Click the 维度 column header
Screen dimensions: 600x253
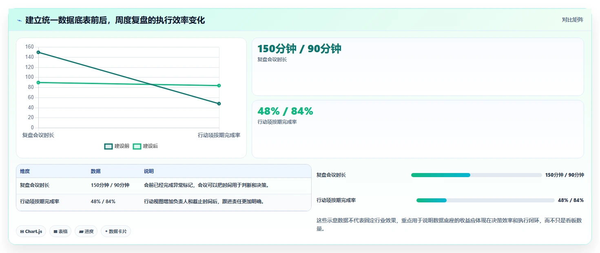click(25, 171)
